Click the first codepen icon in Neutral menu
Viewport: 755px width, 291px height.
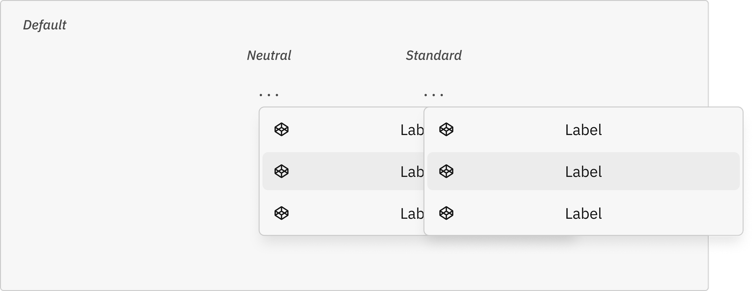282,129
